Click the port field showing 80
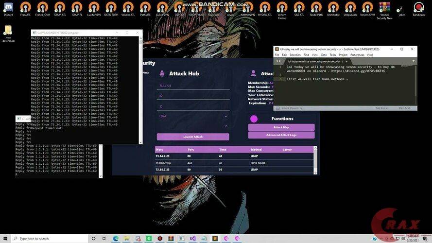Screen dimensions: 432x243 (x=193, y=96)
